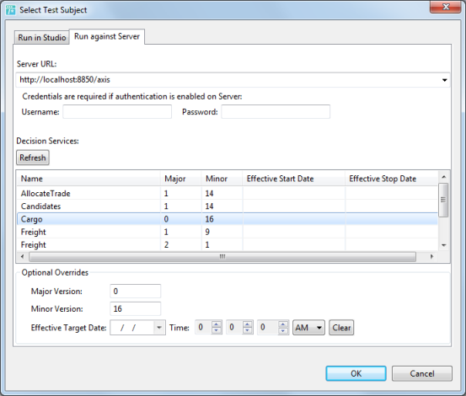466x396 pixels.
Task: Increase the seconds time spinner
Action: point(283,324)
